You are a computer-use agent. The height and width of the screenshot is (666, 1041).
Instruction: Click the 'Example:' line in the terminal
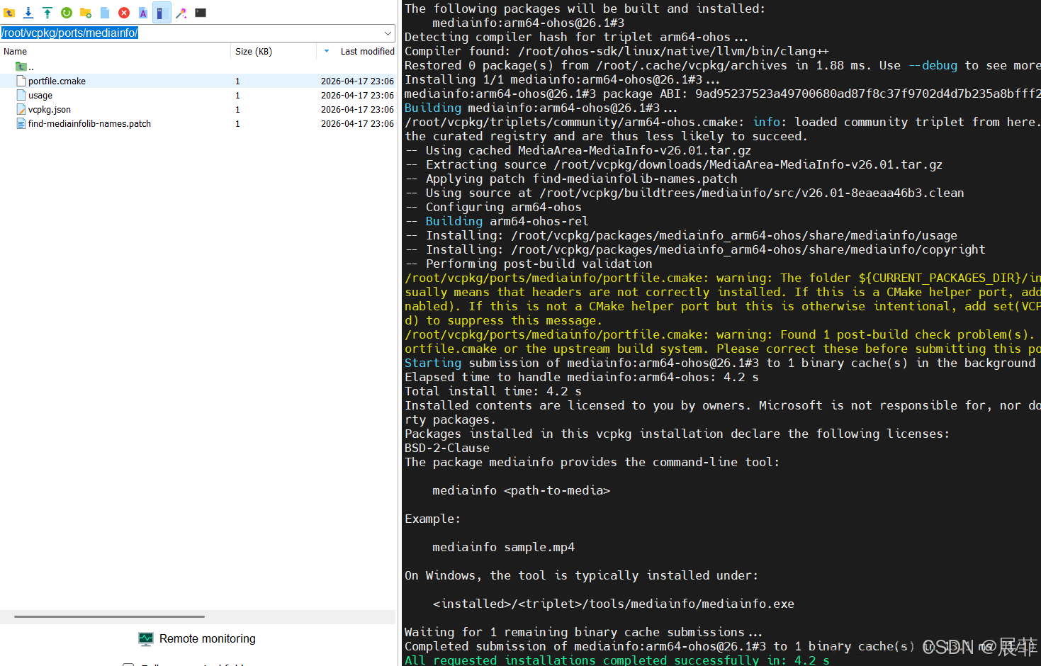tap(433, 519)
